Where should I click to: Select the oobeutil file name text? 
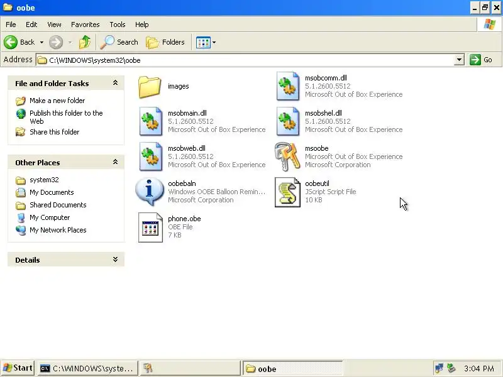317,183
